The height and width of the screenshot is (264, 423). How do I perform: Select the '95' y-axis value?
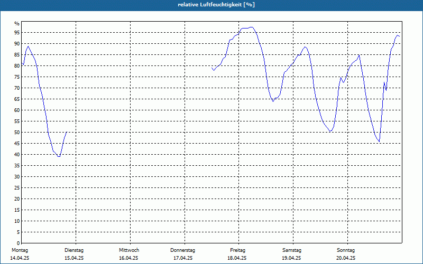point(17,33)
